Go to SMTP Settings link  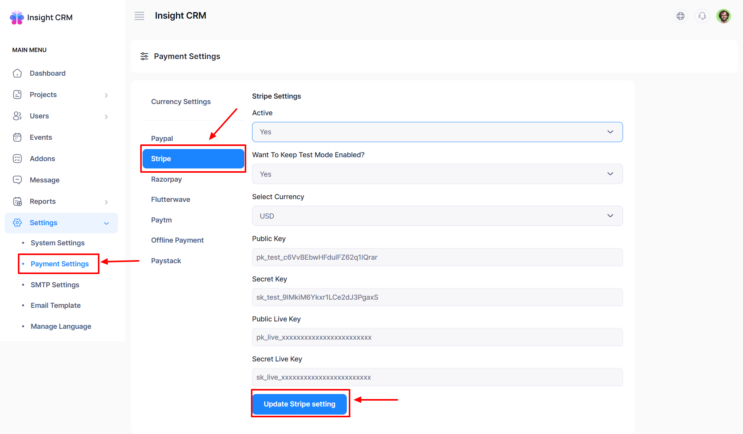pyautogui.click(x=55, y=285)
